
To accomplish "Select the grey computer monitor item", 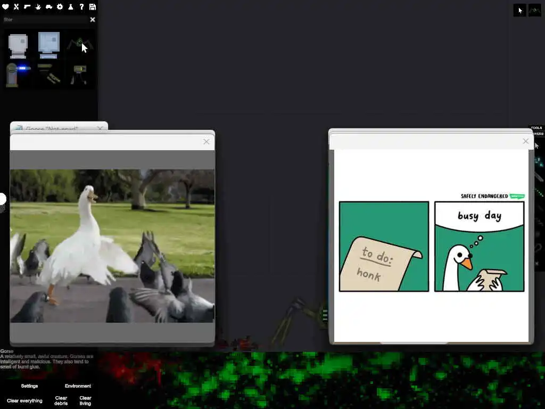I will pos(18,46).
